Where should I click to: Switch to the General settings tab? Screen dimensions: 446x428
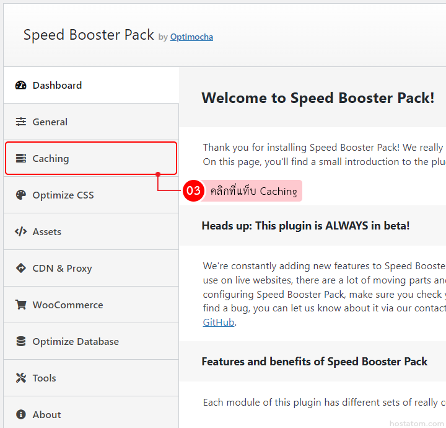coord(50,122)
